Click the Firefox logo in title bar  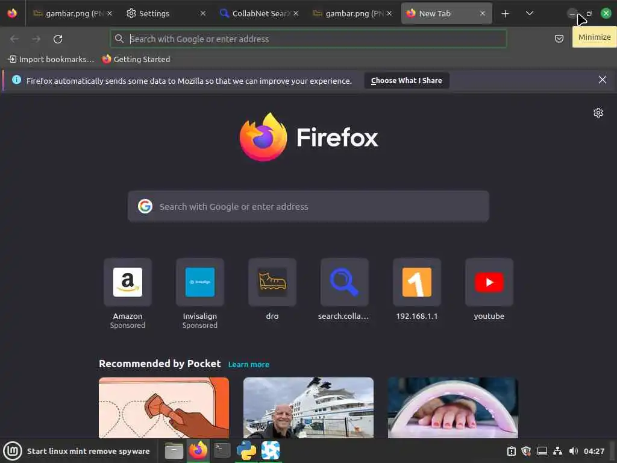12,13
